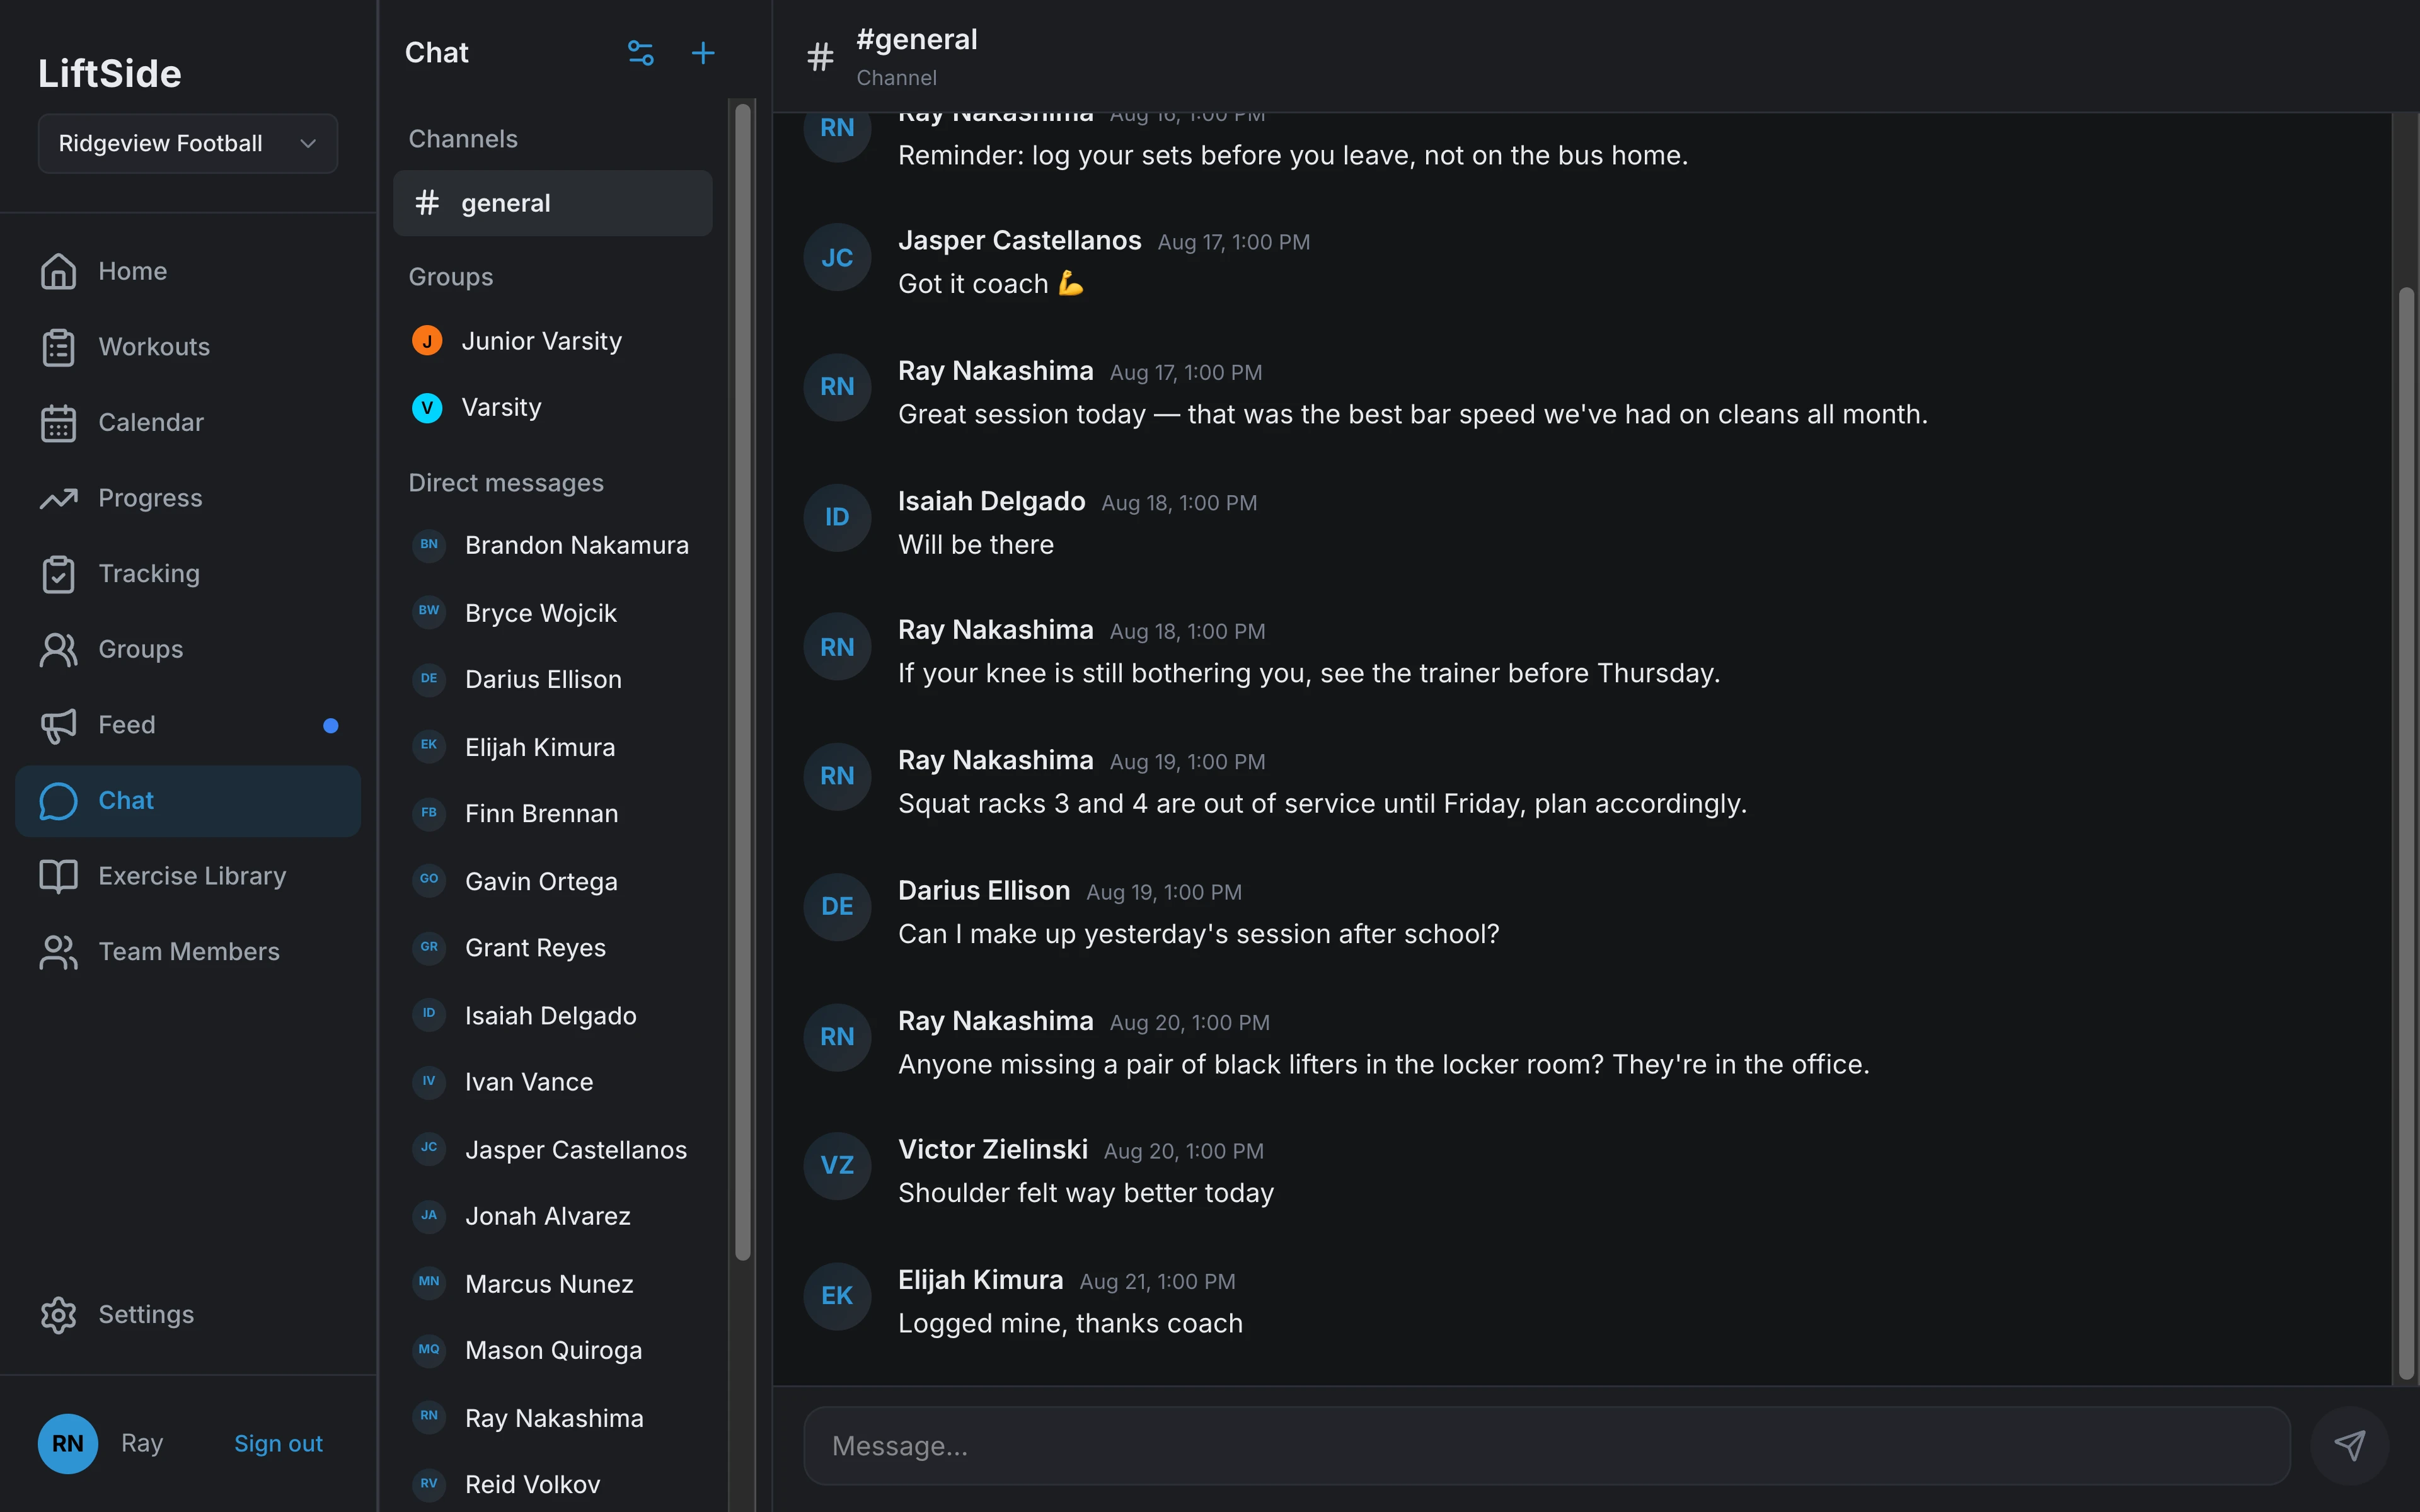Viewport: 2420px width, 1512px height.
Task: Click the cyan V Varsity avatar
Action: 427,407
